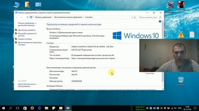
Task: Launch Microsoft Edge from the taskbar
Action: tap(39, 108)
